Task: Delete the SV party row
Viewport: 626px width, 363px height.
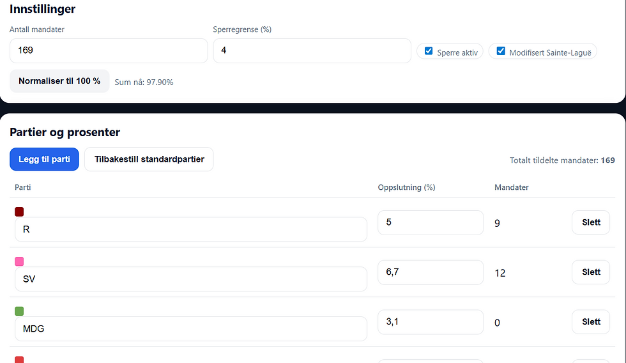Action: 591,272
